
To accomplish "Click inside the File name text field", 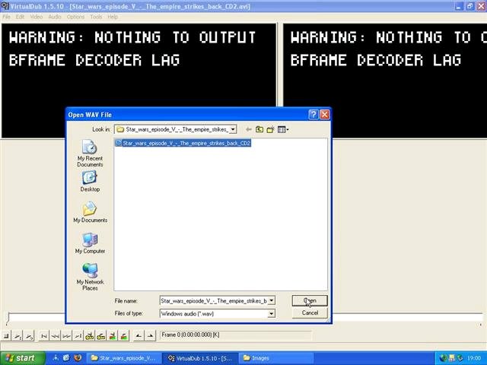I will click(x=214, y=301).
